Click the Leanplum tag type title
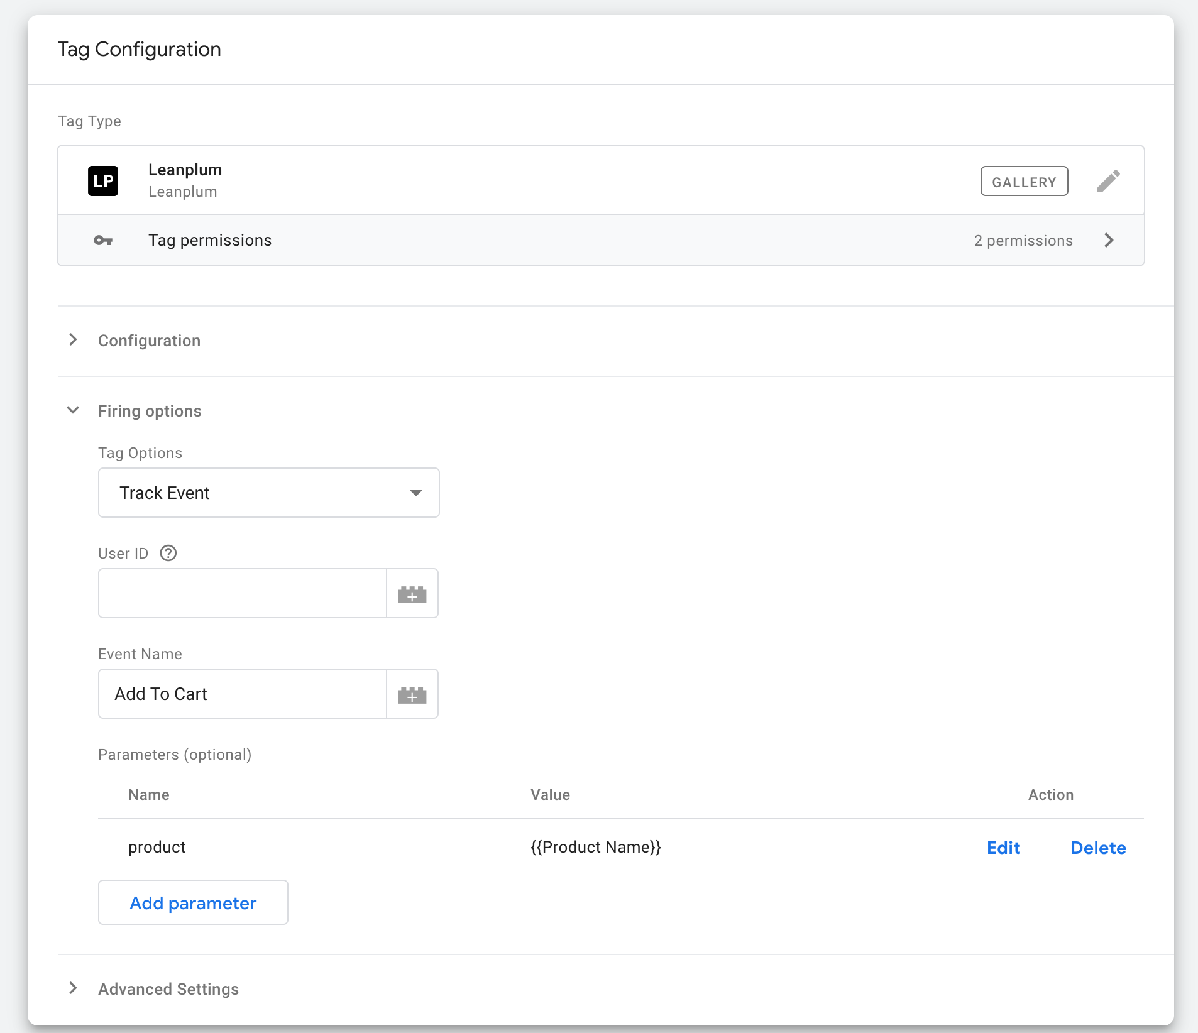The image size is (1198, 1033). coord(185,170)
